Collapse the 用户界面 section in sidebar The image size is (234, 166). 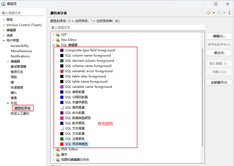click(4, 41)
